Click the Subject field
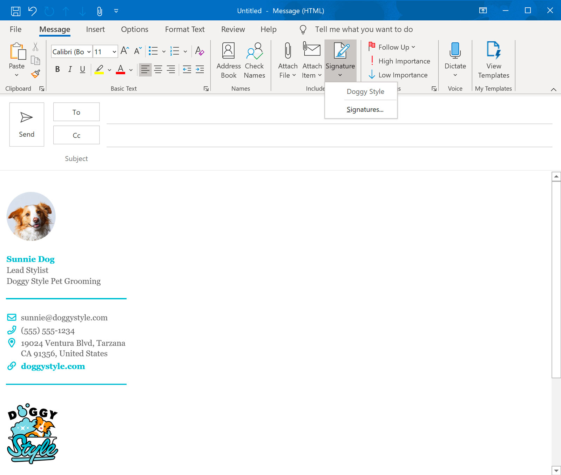Viewport: 561px width, 475px height. point(330,158)
